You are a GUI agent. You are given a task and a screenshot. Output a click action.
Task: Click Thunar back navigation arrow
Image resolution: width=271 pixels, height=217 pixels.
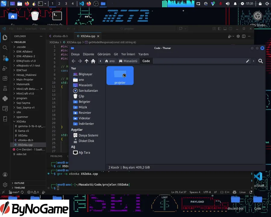coord(73,61)
